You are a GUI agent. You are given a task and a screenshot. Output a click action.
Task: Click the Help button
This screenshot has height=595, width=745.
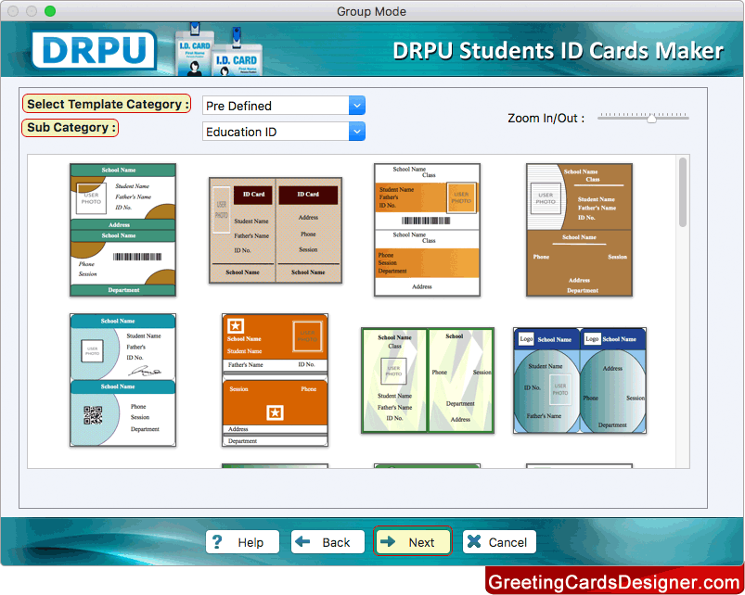[242, 542]
